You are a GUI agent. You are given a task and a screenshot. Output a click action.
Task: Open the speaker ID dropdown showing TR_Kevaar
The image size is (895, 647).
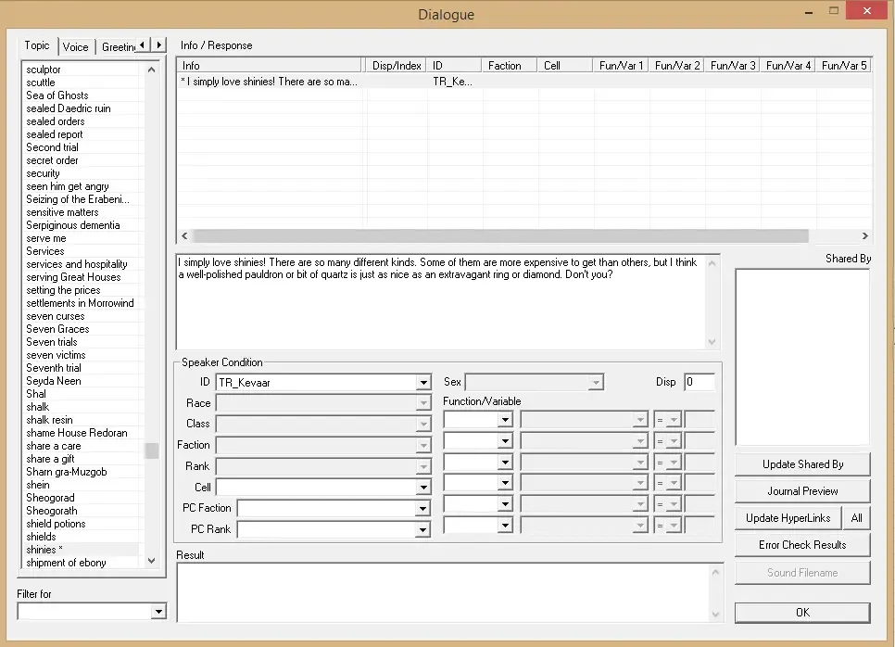[x=423, y=383]
